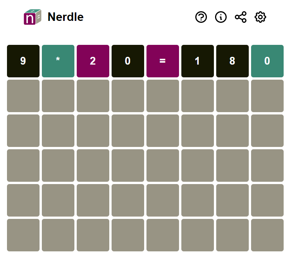Click first empty tile in third row
Viewport: 291px width, 256px height.
[23, 131]
